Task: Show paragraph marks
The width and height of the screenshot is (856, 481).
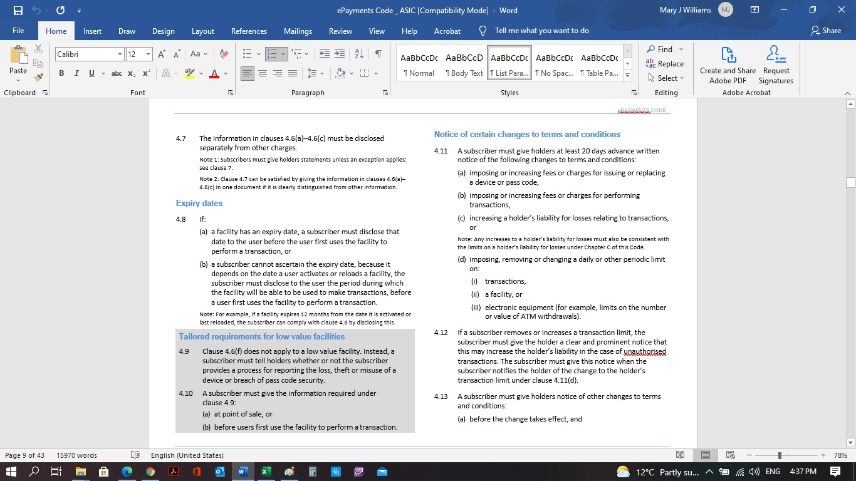Action: pyautogui.click(x=377, y=54)
